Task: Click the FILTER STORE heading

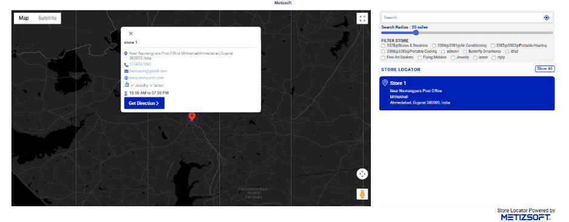Action: tap(395, 41)
